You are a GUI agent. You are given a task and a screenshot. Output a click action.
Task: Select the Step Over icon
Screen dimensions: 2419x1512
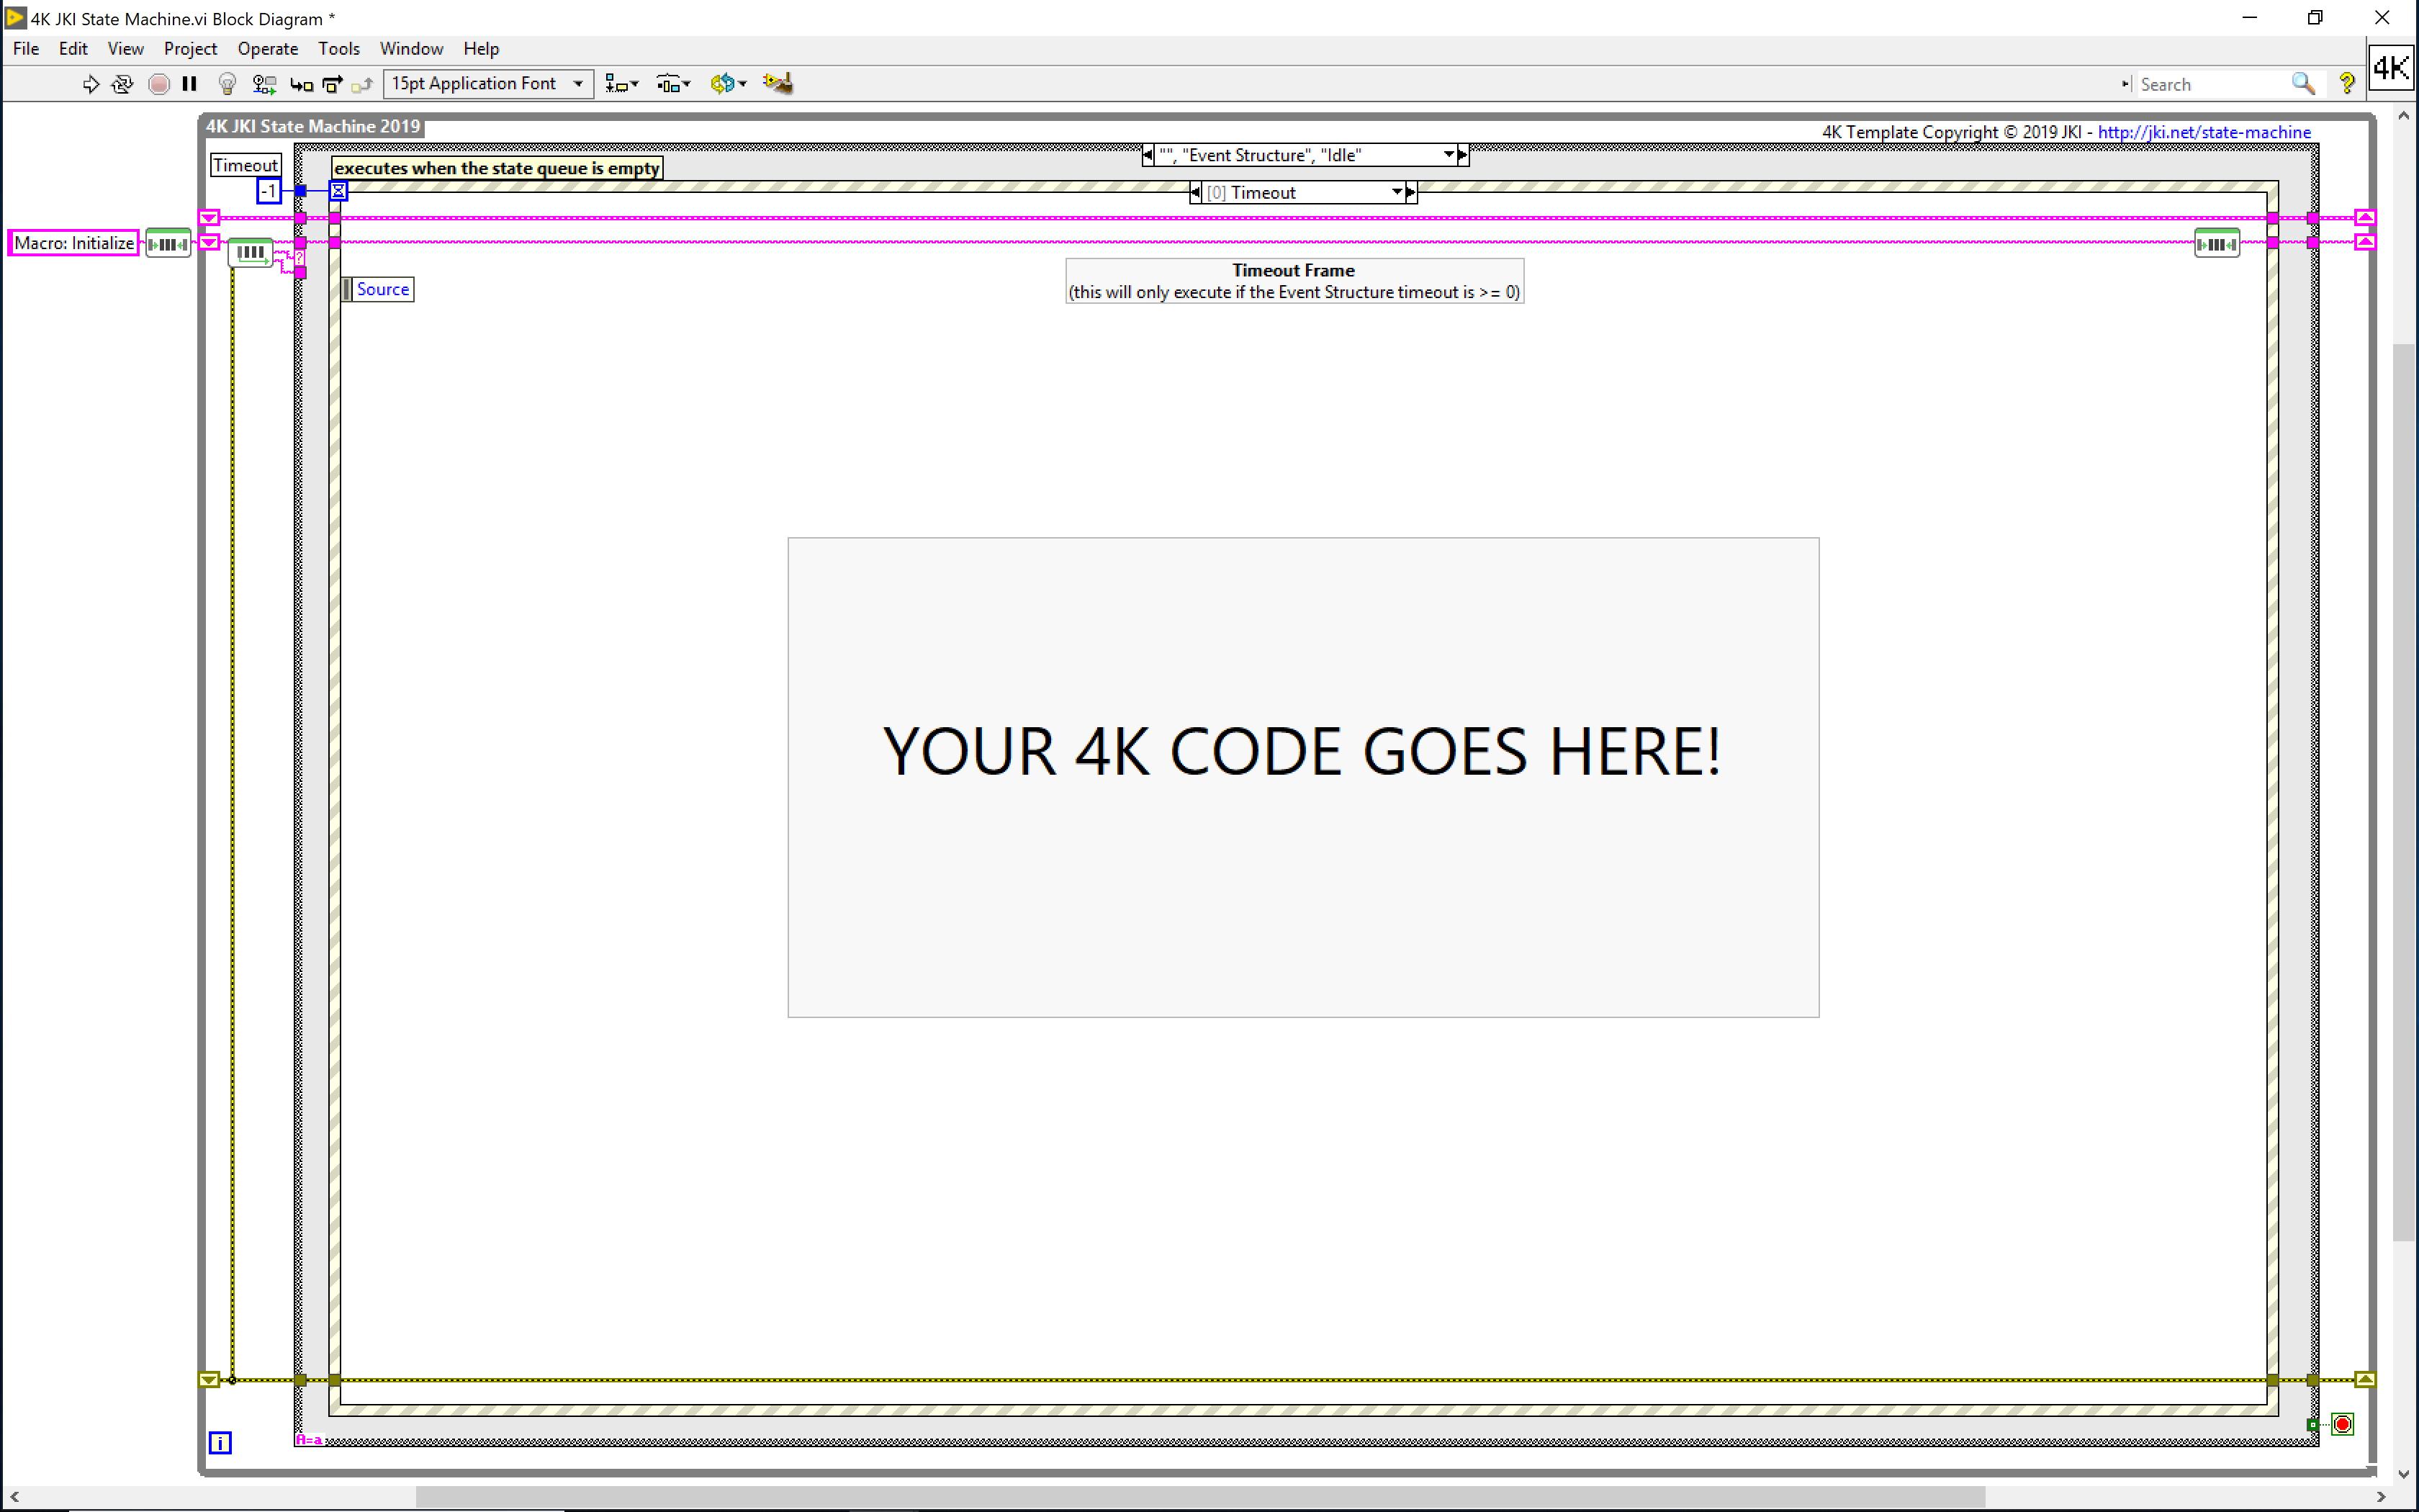pos(333,84)
